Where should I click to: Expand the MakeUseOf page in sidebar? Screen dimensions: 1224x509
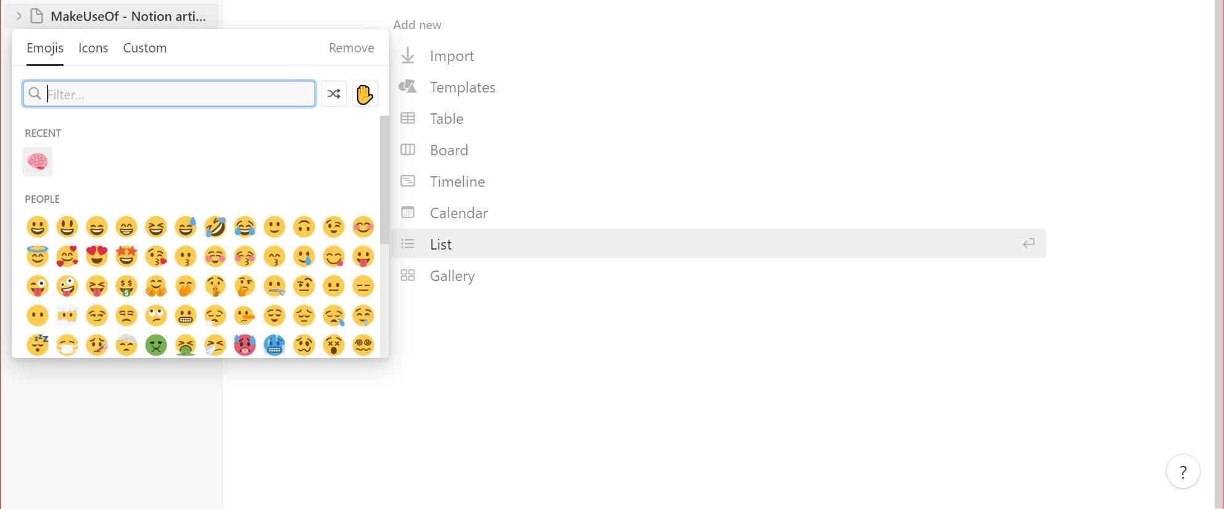[x=19, y=16]
